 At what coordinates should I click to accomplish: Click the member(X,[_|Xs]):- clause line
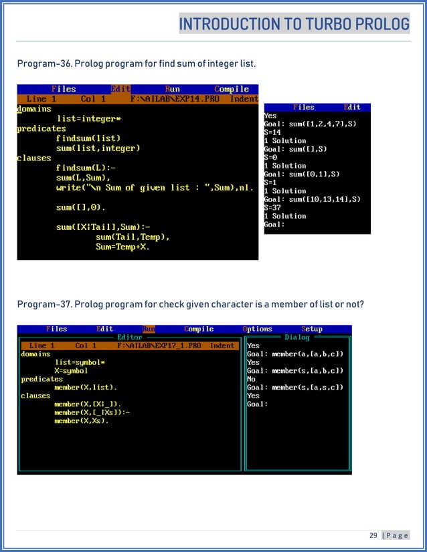pos(92,412)
